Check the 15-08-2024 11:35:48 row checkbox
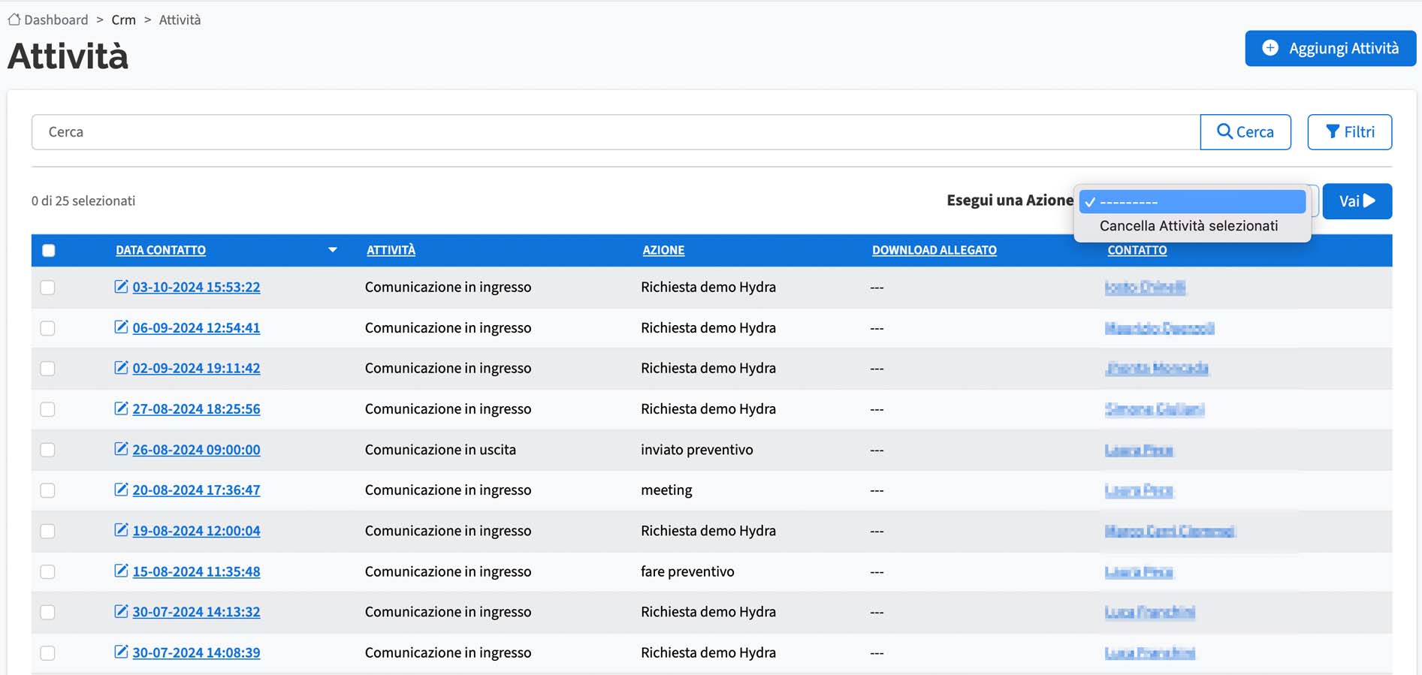Image resolution: width=1422 pixels, height=675 pixels. [x=48, y=571]
